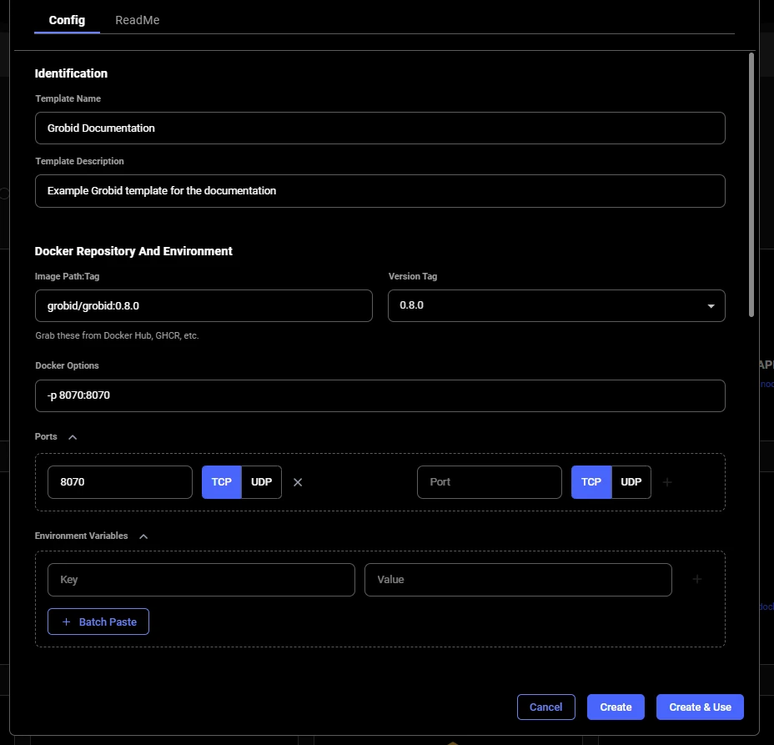774x745 pixels.
Task: Click the Create button
Action: [616, 707]
